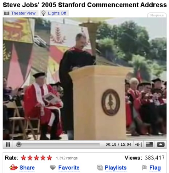Click the filmstrip icon beside Theater View

7,13
